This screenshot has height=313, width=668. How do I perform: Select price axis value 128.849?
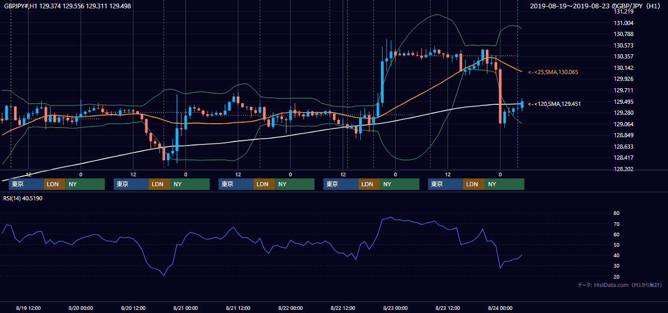[x=624, y=135]
